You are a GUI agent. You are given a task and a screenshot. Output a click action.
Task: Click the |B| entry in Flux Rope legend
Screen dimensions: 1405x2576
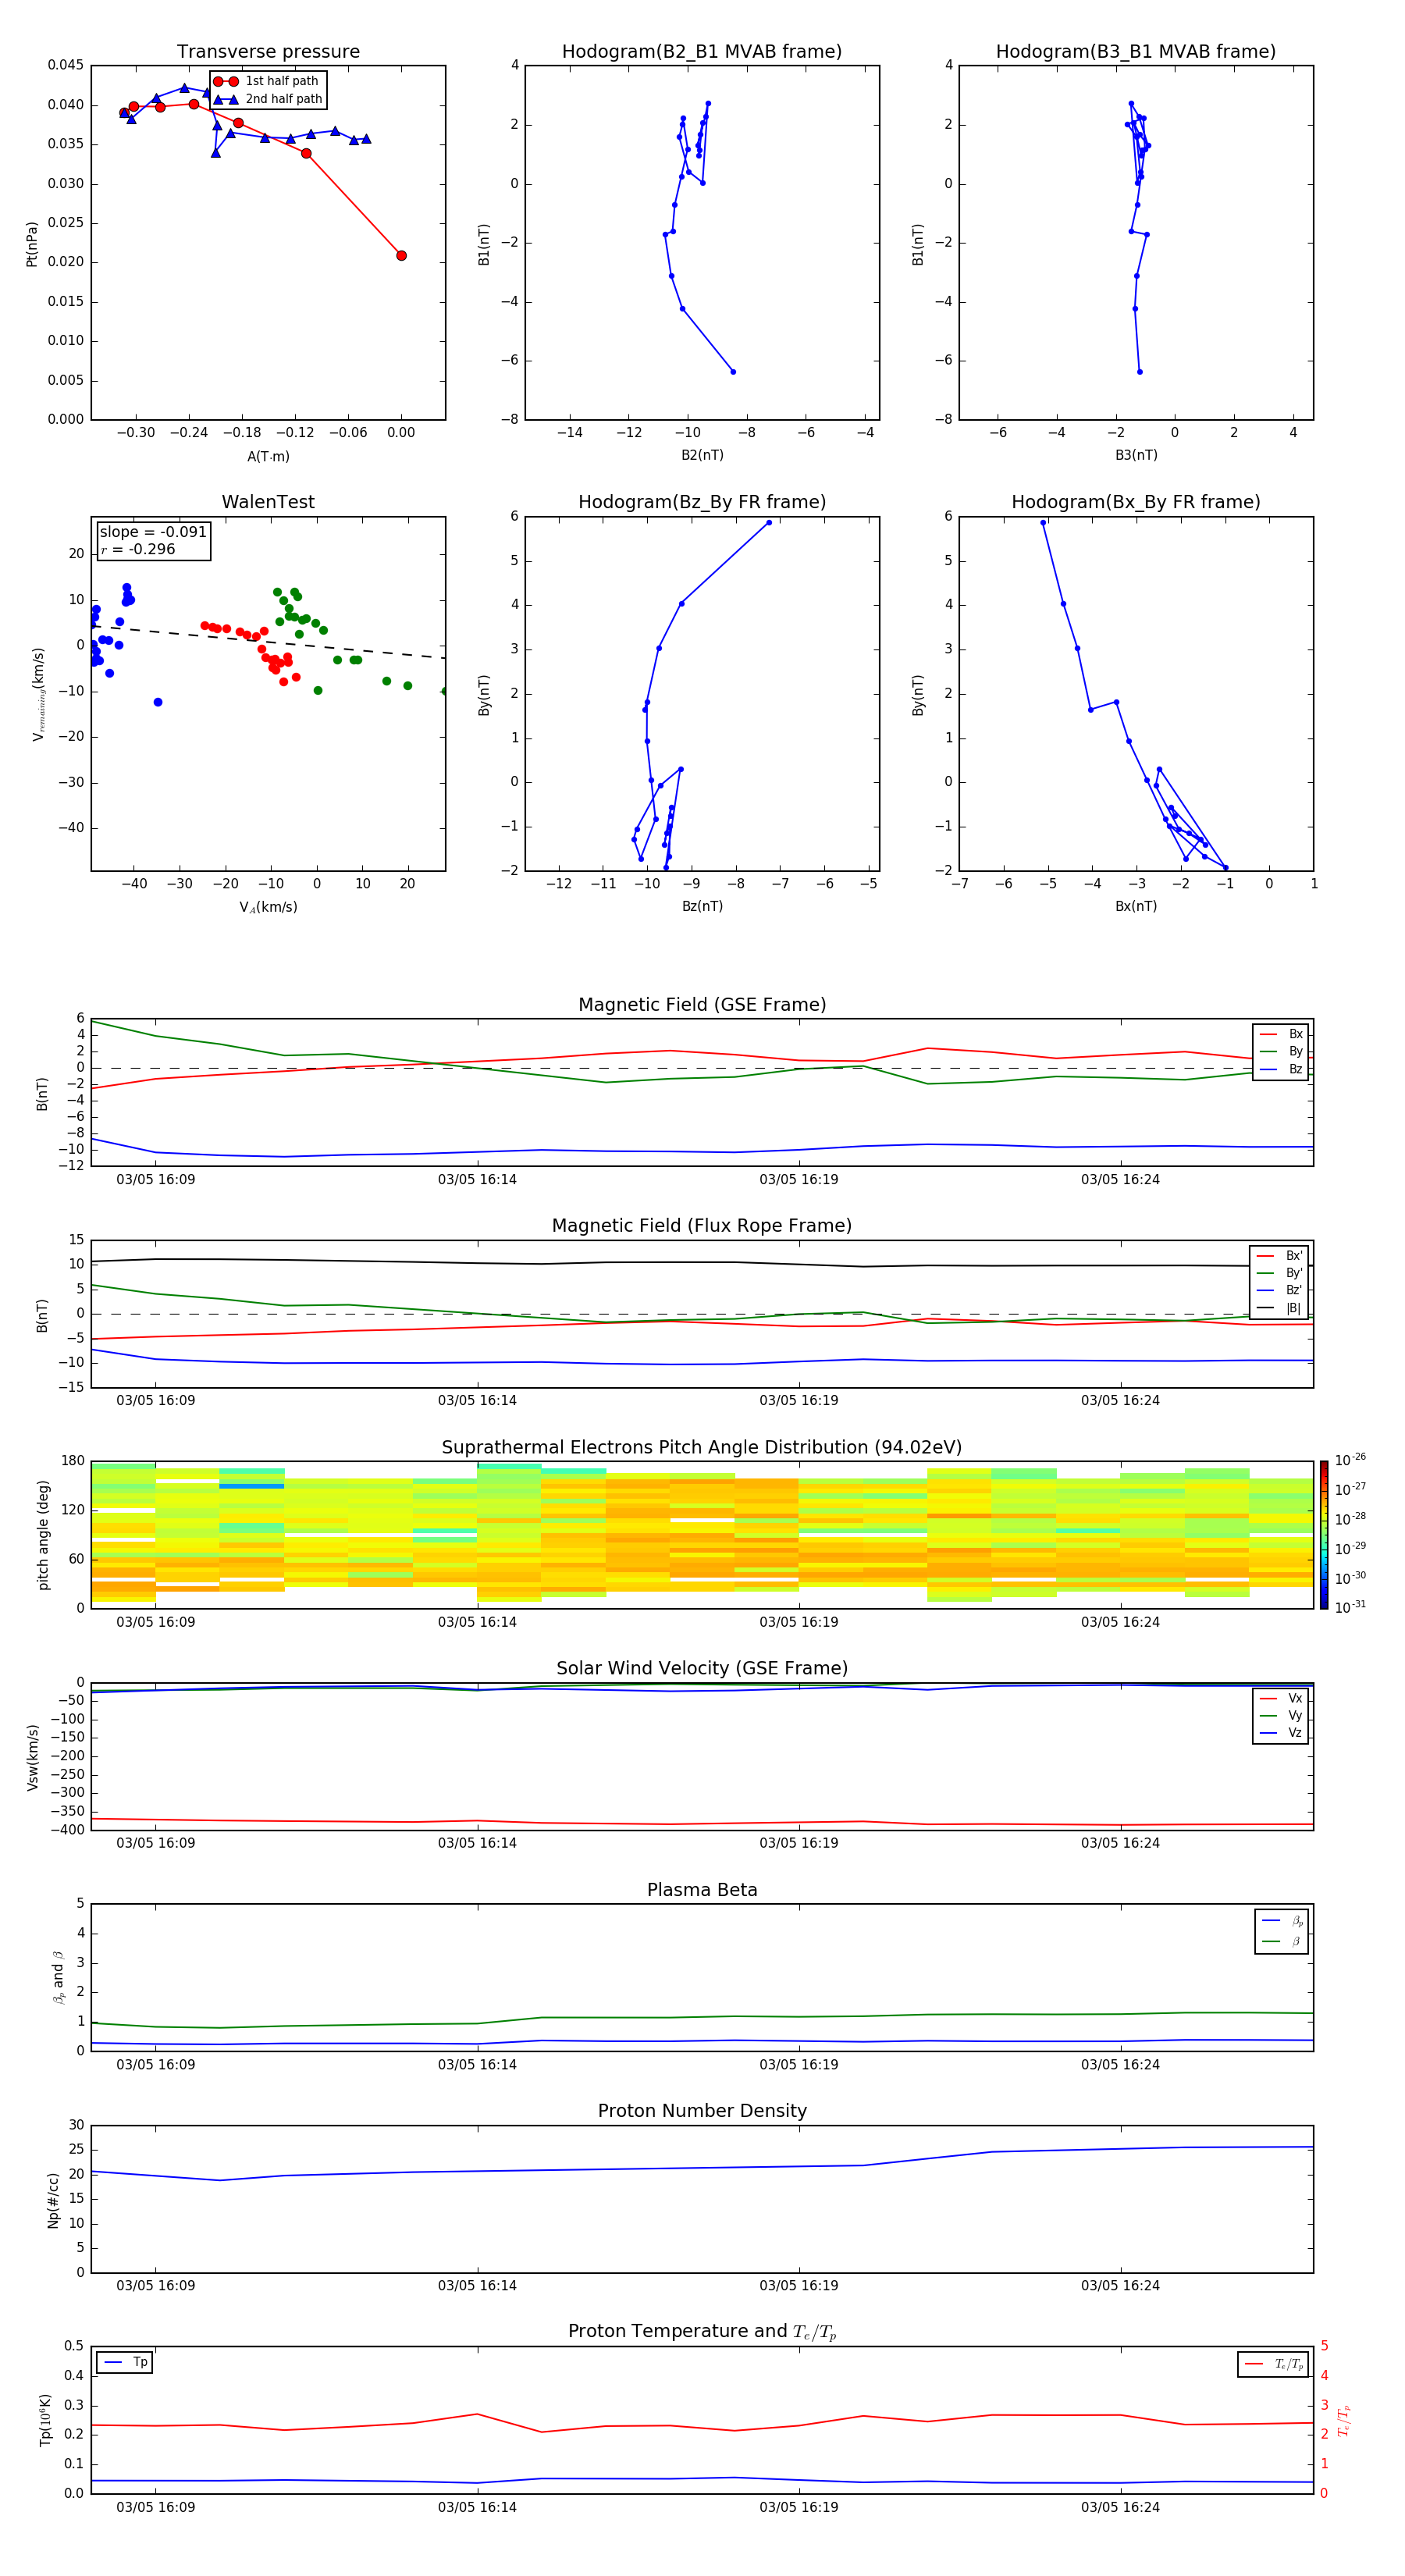point(1279,1309)
